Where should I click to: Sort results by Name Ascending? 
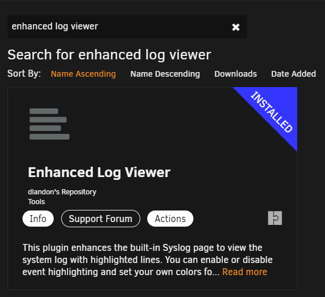click(83, 74)
